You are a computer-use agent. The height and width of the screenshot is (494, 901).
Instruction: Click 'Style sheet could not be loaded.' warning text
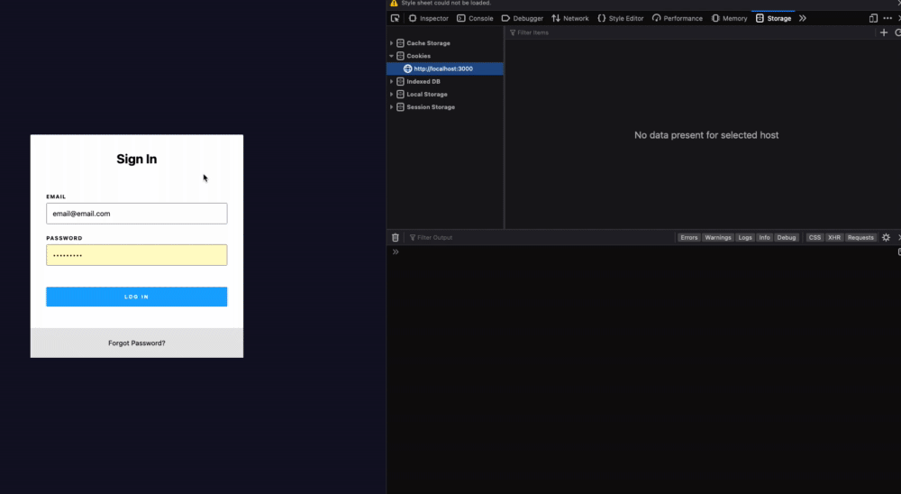pyautogui.click(x=447, y=3)
